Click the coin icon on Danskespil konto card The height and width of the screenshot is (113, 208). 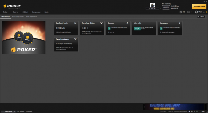click(75, 23)
